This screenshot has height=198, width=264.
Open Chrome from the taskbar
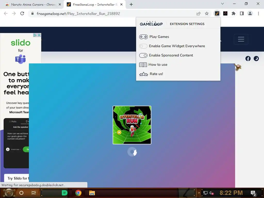(x=78, y=193)
